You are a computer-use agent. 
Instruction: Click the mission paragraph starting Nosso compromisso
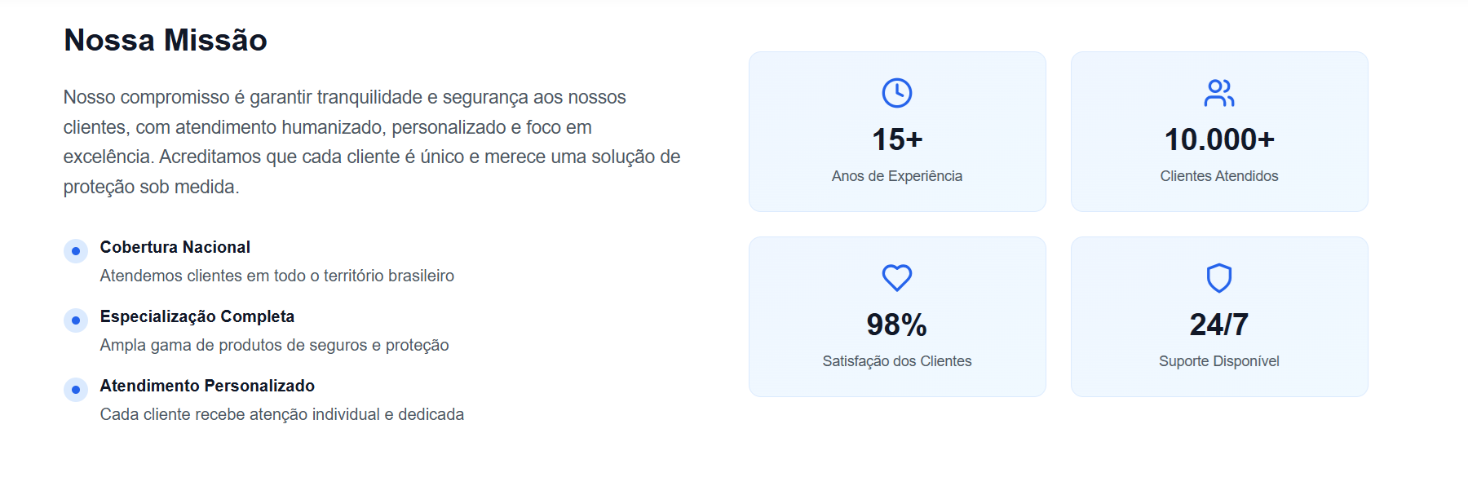coord(371,142)
